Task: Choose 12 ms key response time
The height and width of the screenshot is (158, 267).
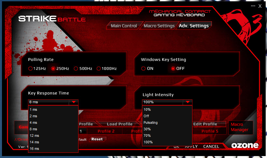Action: [53, 136]
